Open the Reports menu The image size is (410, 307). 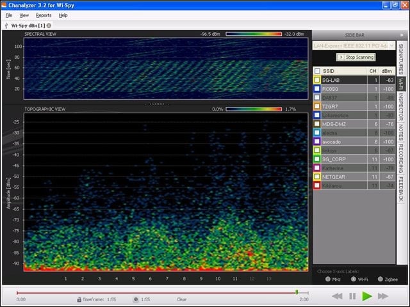coord(44,15)
